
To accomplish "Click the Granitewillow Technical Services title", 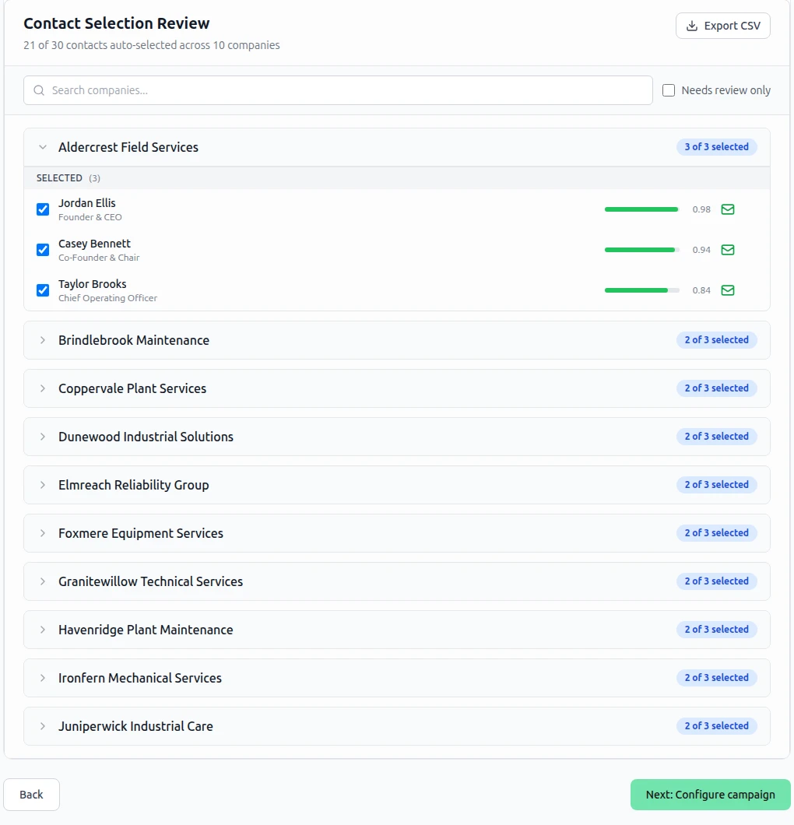I will pyautogui.click(x=150, y=581).
